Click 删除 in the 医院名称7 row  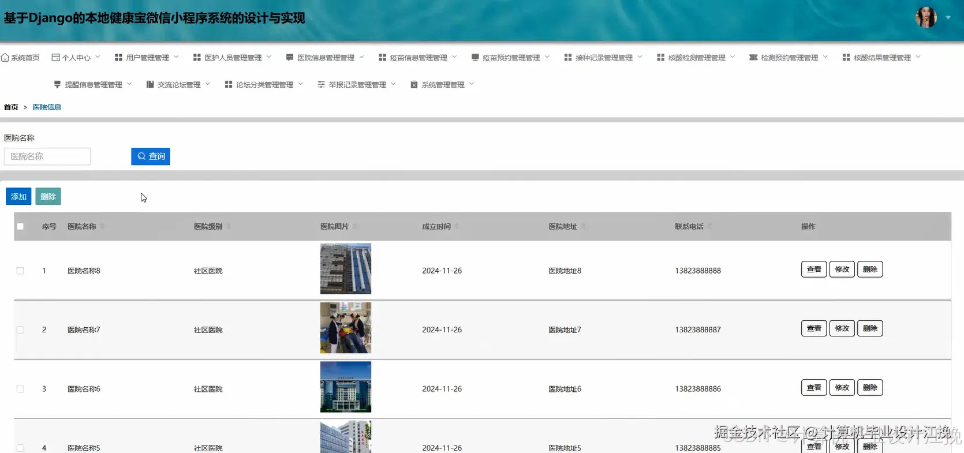click(870, 328)
